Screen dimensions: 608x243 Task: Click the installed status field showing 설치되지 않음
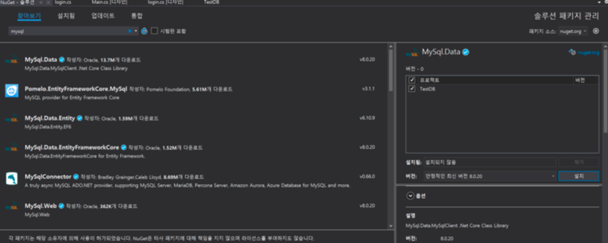(490, 162)
